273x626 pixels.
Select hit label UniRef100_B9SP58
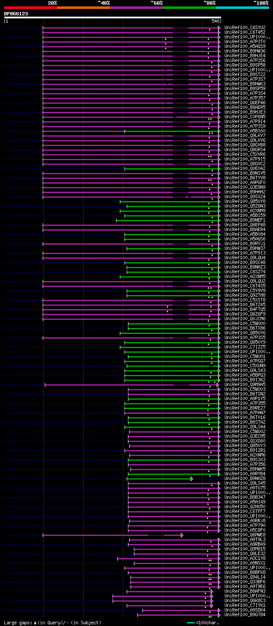245,65
